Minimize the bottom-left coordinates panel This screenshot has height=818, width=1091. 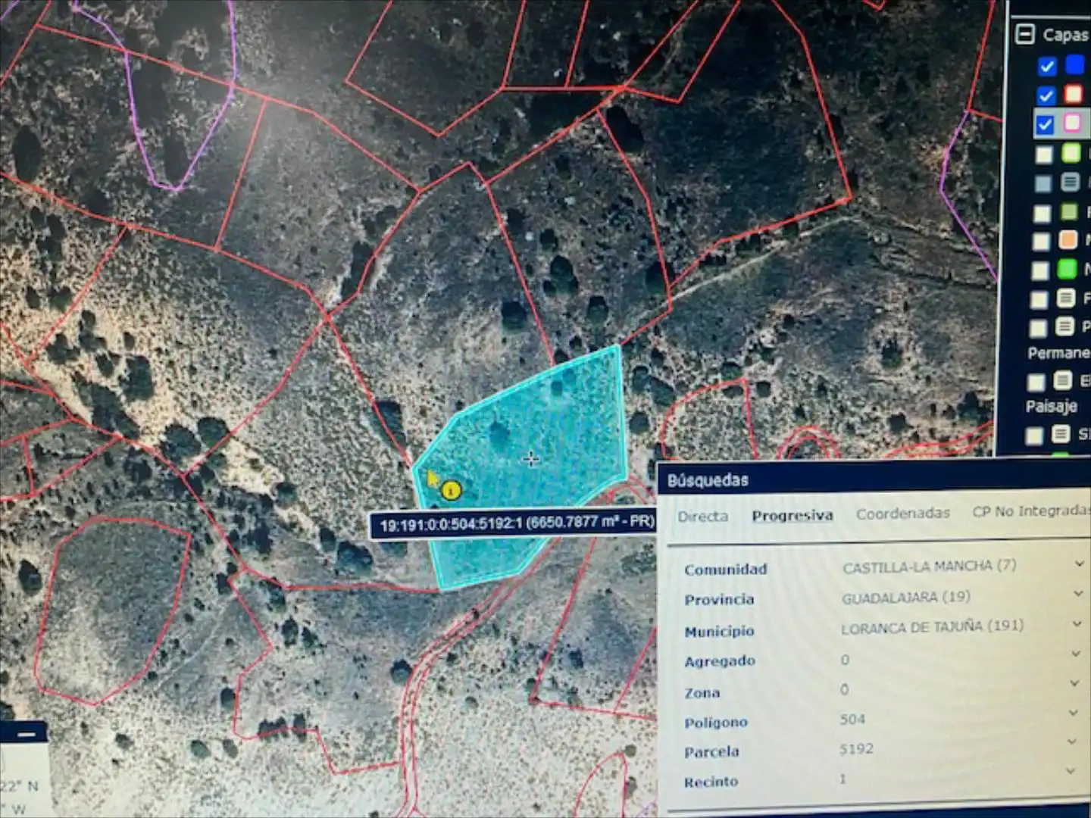click(x=26, y=734)
